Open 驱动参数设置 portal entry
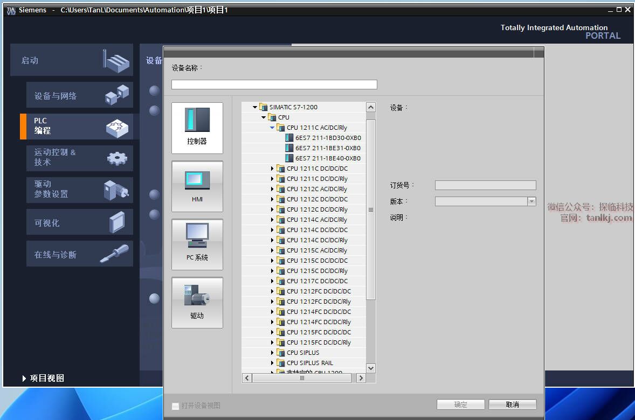This screenshot has width=635, height=420. click(x=79, y=190)
